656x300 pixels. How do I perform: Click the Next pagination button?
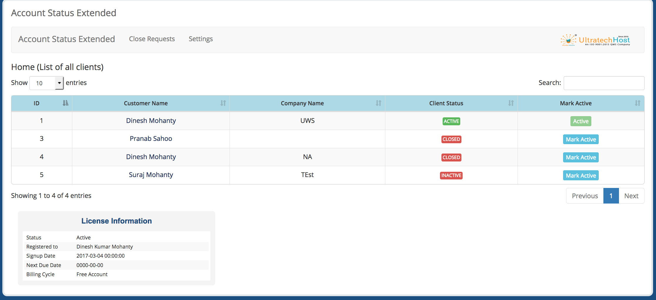coord(631,196)
